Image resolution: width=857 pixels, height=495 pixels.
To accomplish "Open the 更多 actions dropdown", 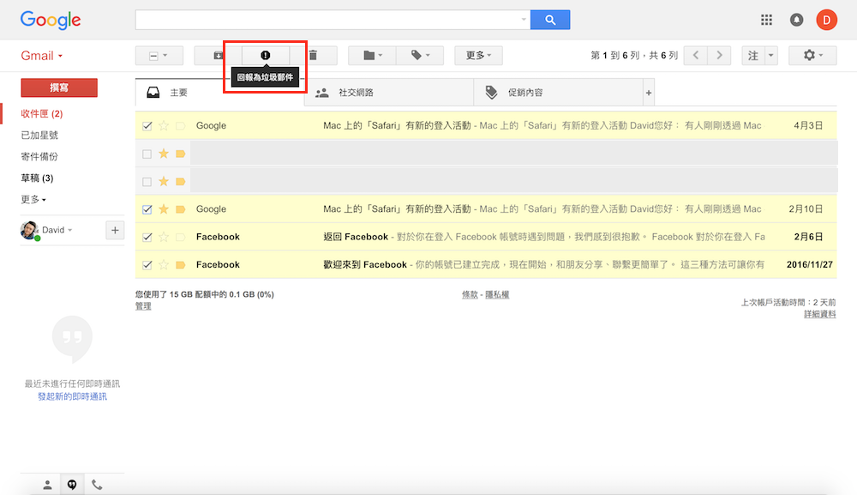I will (x=478, y=55).
